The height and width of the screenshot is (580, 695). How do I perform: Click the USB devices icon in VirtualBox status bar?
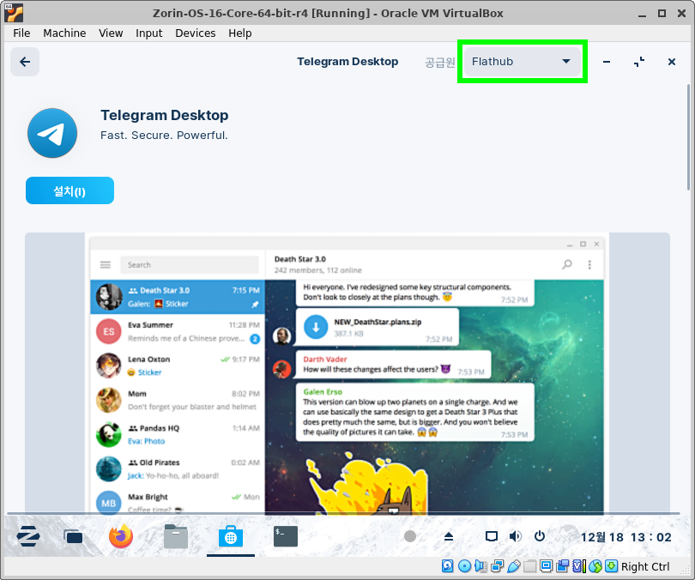pyautogui.click(x=514, y=565)
